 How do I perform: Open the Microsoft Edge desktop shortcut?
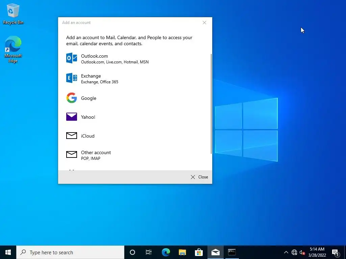click(13, 49)
